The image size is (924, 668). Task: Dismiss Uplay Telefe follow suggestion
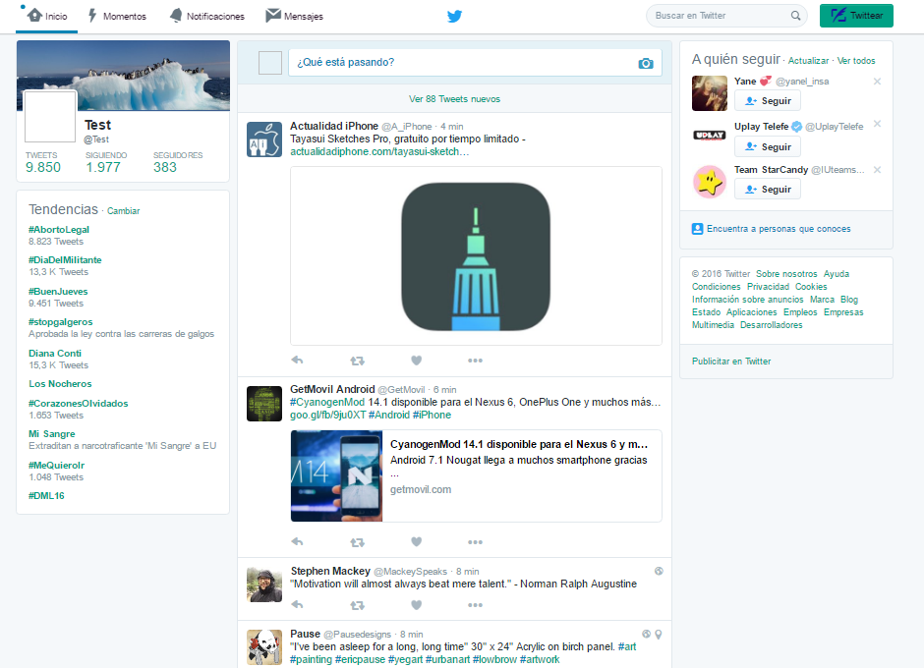(877, 124)
